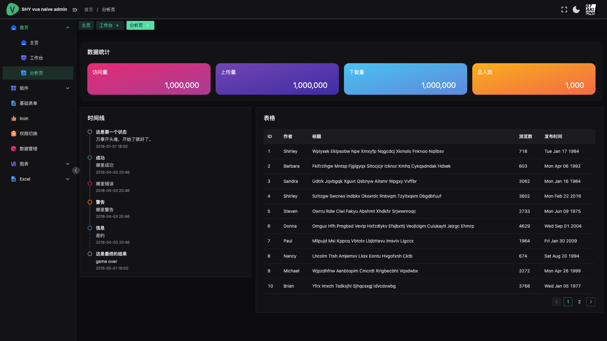This screenshot has height=341, width=607.
Task: Expand the 图表 menu chevron
Action: [68, 164]
